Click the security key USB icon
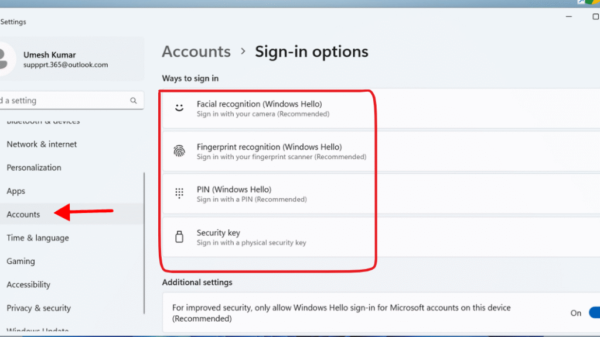 [x=179, y=236]
